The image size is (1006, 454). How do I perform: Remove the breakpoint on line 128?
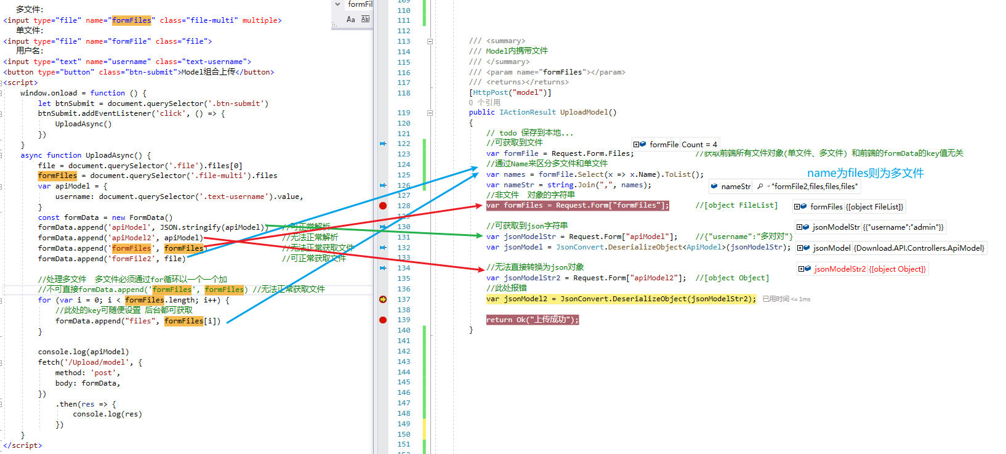[x=383, y=206]
